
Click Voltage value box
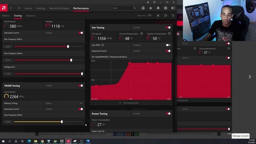pos(8,74)
